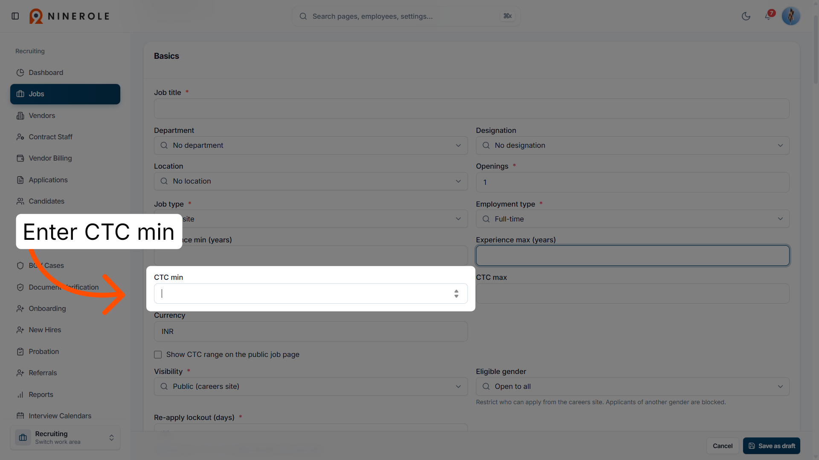The image size is (819, 460).
Task: Click Save as draft button
Action: pos(771,446)
